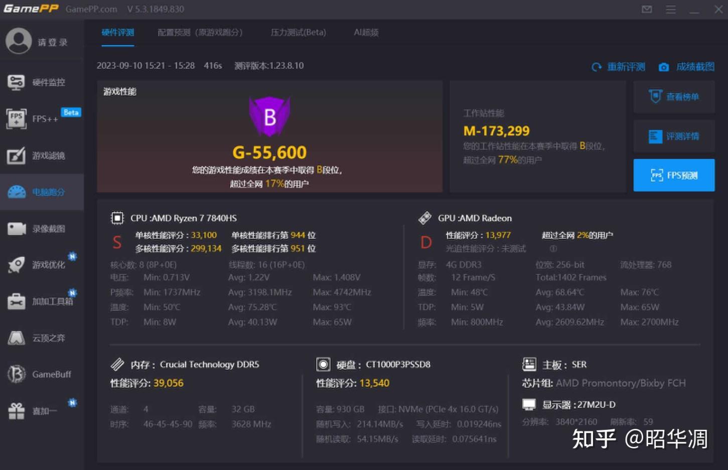728x470 pixels.
Task: Click the 成绩截图 camera icon
Action: pyautogui.click(x=664, y=67)
